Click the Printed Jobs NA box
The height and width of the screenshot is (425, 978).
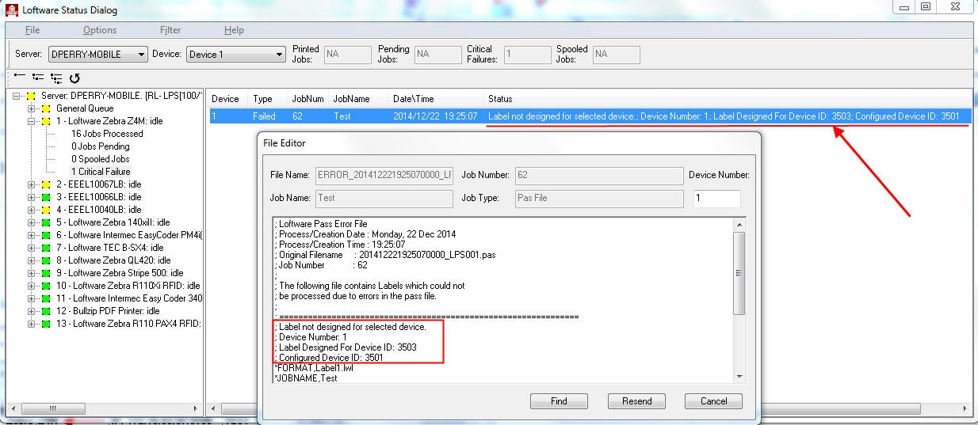[347, 55]
